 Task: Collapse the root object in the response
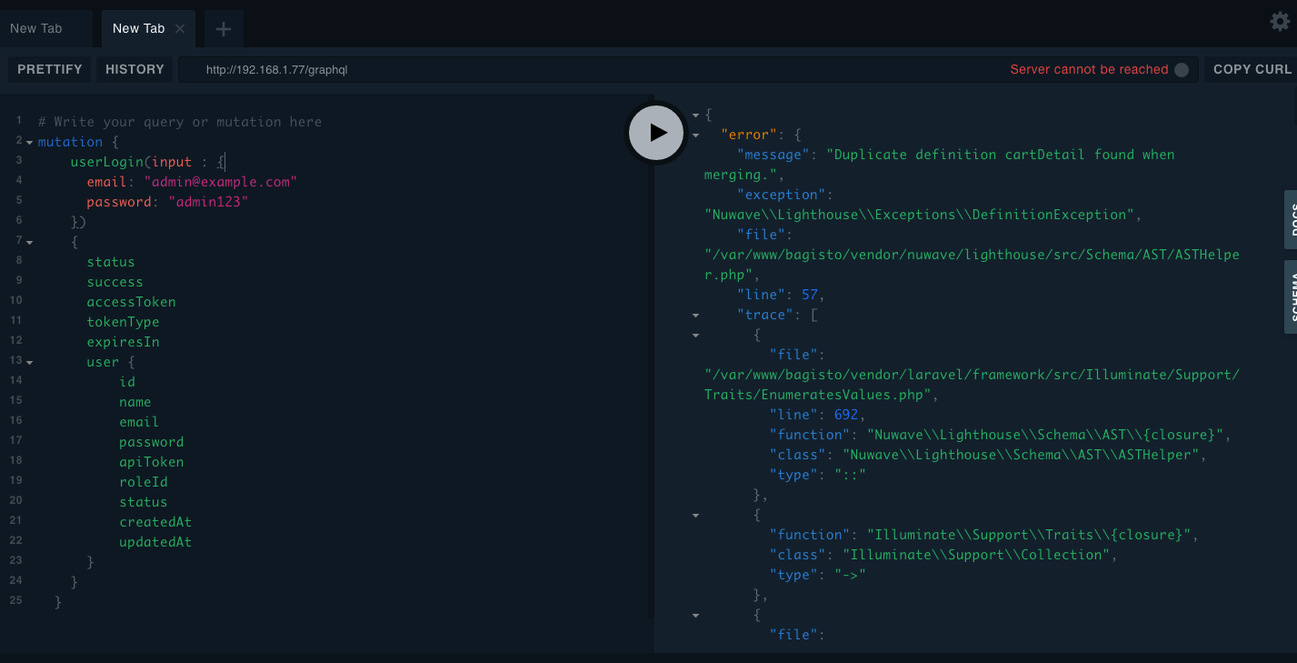tap(695, 116)
